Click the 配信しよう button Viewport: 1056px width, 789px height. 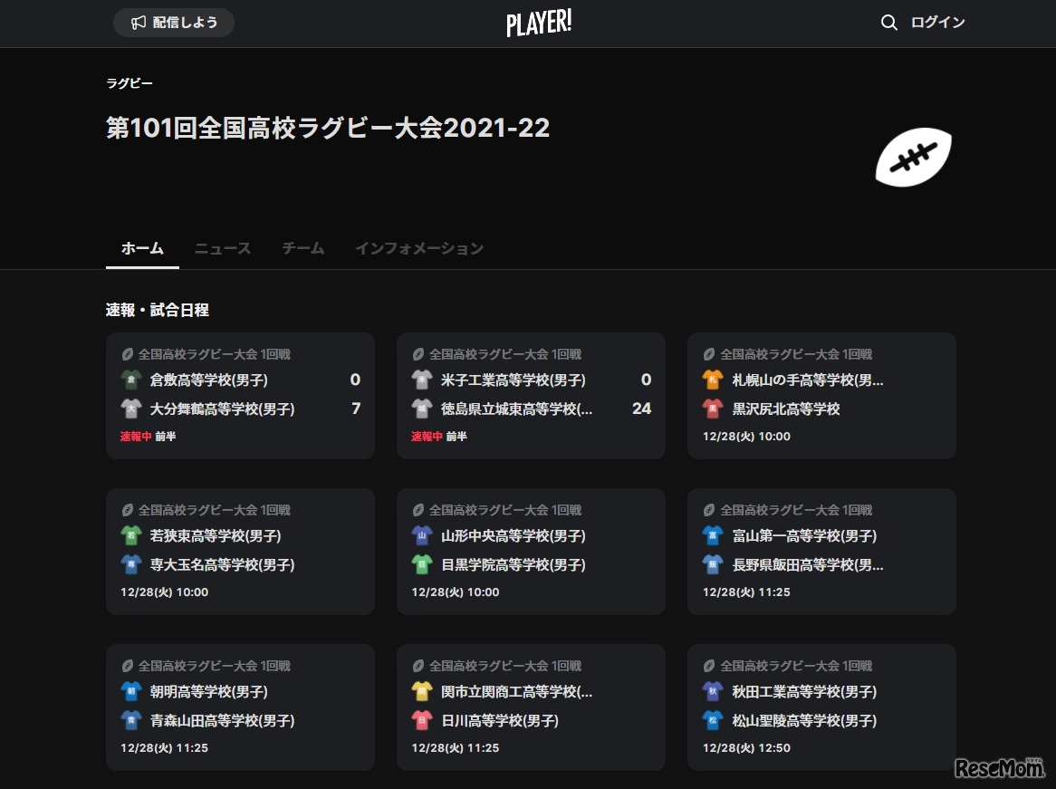pyautogui.click(x=173, y=23)
